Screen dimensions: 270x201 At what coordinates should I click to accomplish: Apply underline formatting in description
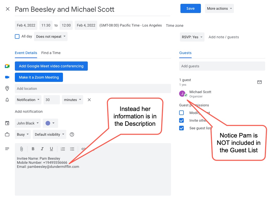51,149
